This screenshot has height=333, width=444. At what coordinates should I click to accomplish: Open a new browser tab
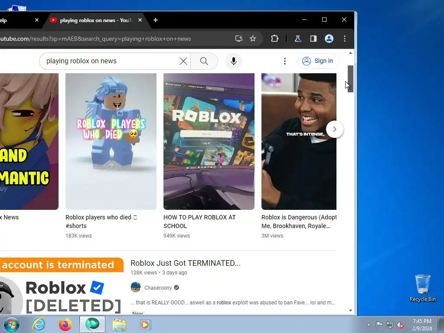click(156, 20)
